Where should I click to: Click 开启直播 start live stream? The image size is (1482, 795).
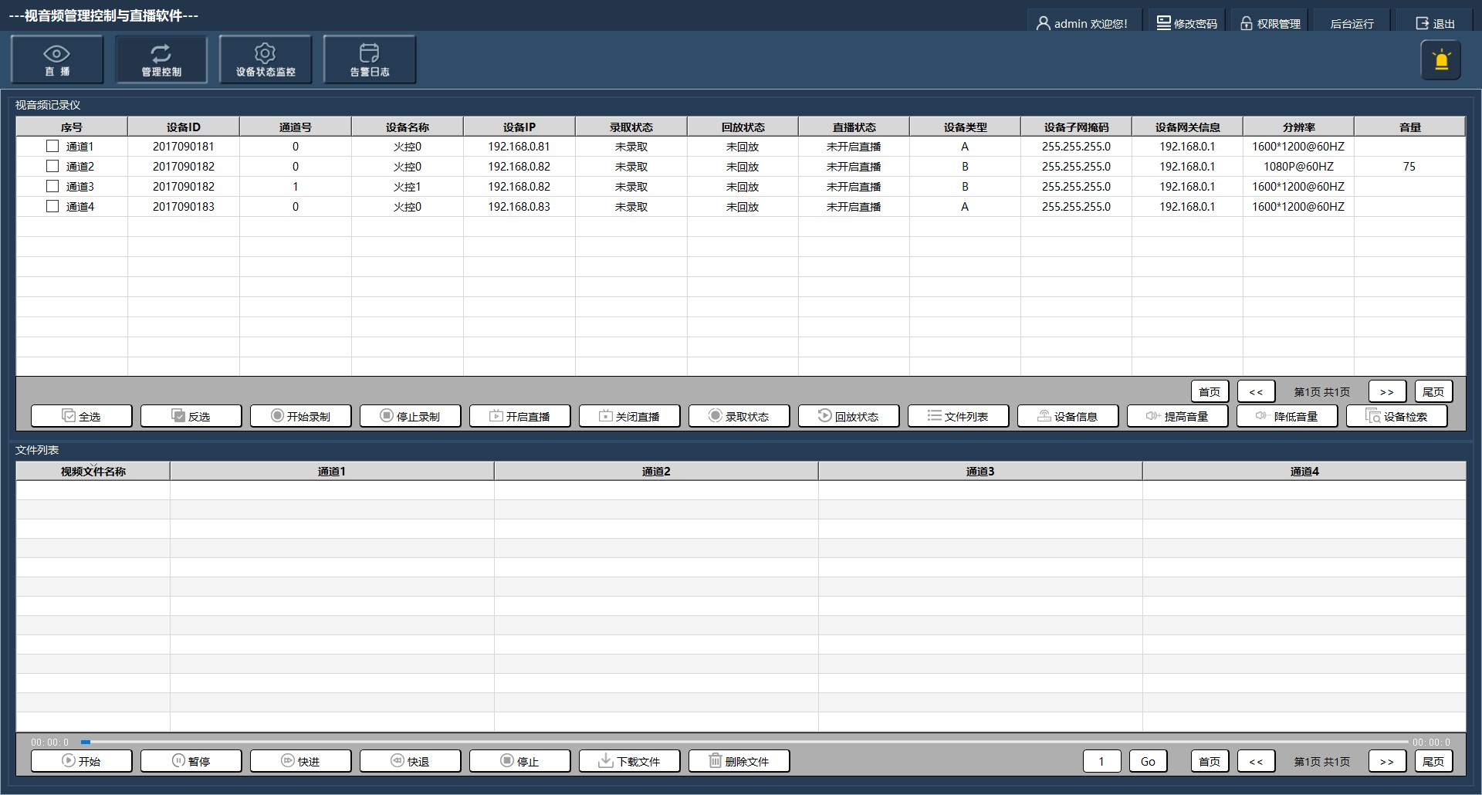click(x=520, y=416)
